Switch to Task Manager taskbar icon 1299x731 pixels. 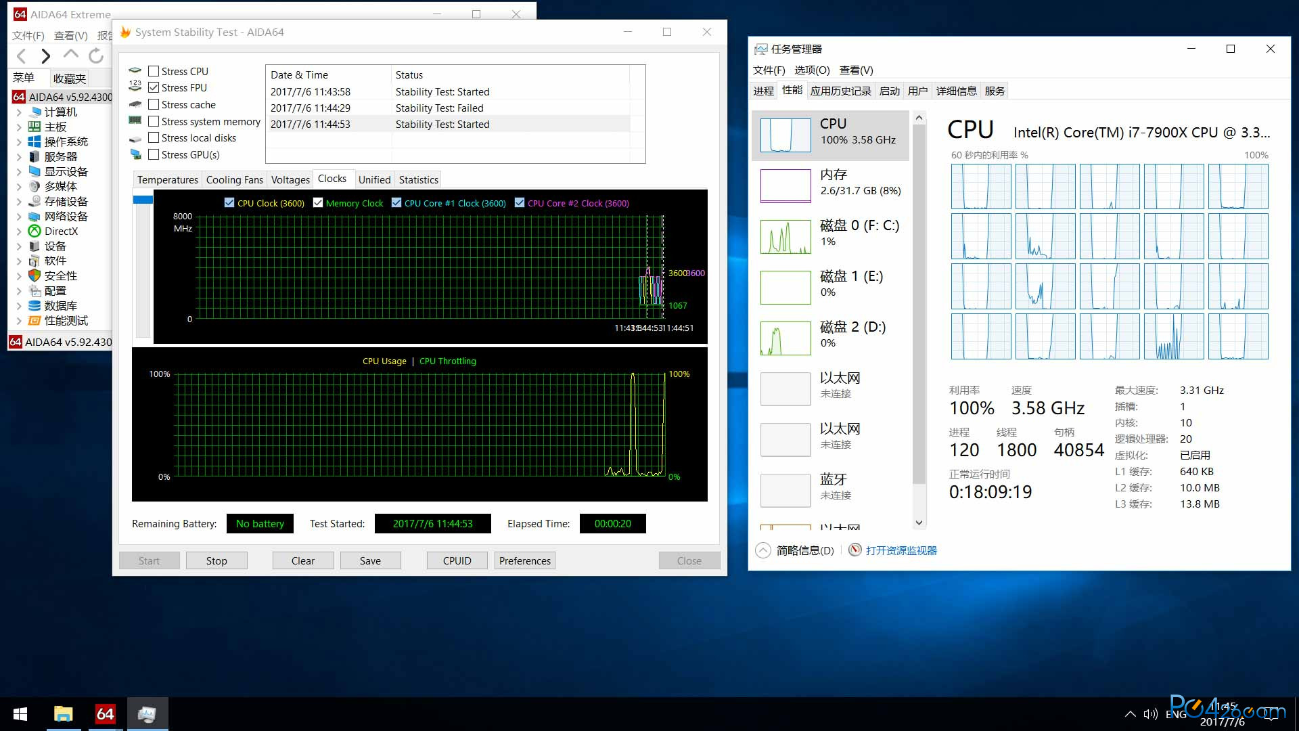click(147, 714)
